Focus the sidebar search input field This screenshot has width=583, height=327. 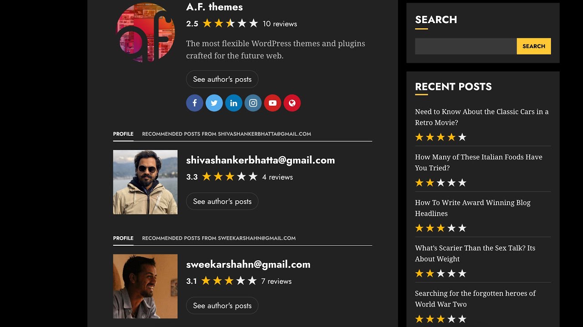point(466,46)
